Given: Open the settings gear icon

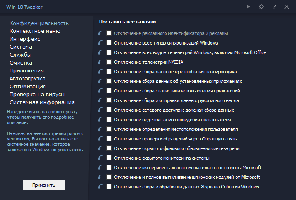Looking at the screenshot, I should pos(261,7).
